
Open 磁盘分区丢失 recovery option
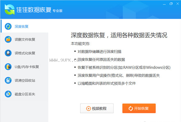pyautogui.click(x=24, y=94)
